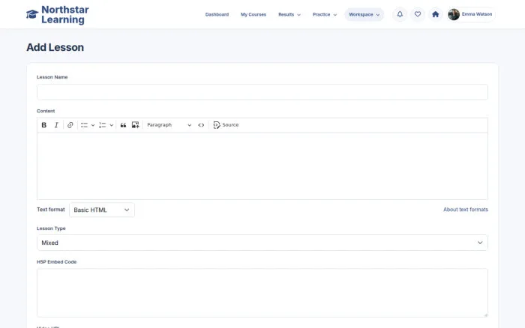Viewport: 525px width, 328px height.
Task: Expand bulleted list style arrow
Action: click(x=93, y=125)
